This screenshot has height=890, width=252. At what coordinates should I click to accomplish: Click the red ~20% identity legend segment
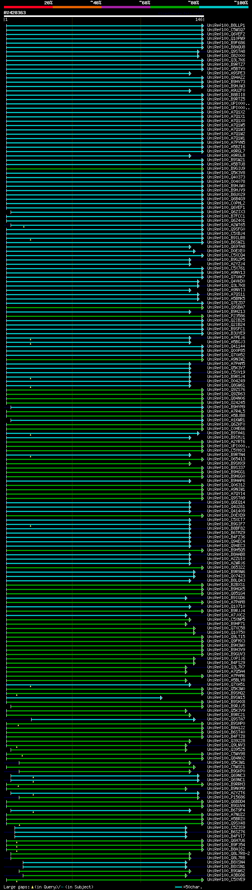pyautogui.click(x=28, y=7)
